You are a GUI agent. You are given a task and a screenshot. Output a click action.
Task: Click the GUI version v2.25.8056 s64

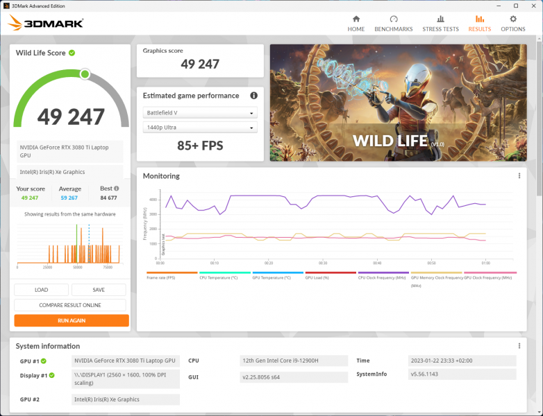coord(294,377)
